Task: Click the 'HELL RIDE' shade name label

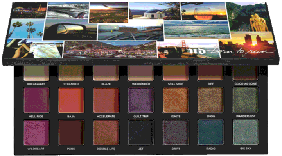Action: [x=36, y=116]
